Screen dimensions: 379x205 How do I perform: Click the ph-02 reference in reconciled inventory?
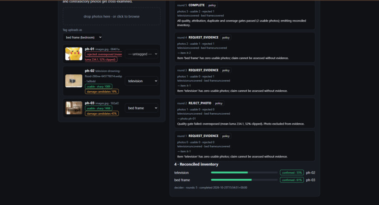(x=311, y=173)
